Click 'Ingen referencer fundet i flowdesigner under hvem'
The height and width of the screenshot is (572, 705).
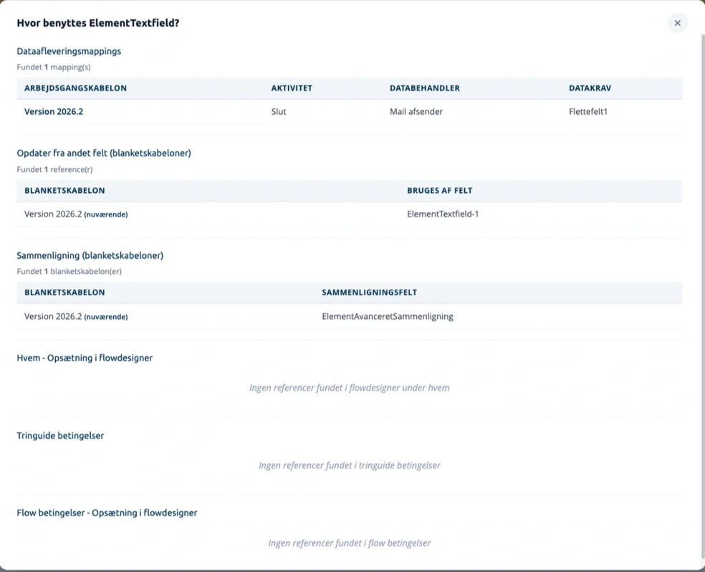(350, 388)
